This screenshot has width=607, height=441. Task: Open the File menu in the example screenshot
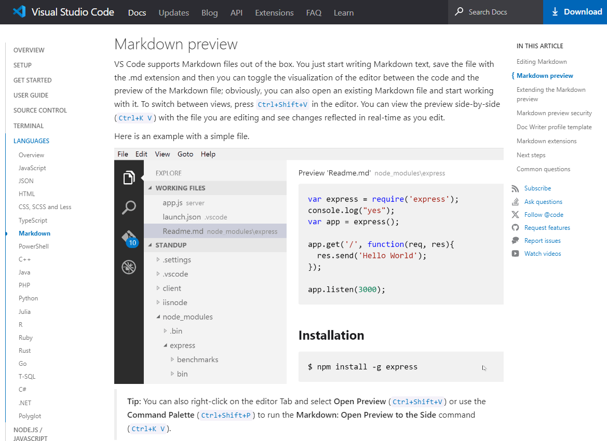click(x=123, y=154)
